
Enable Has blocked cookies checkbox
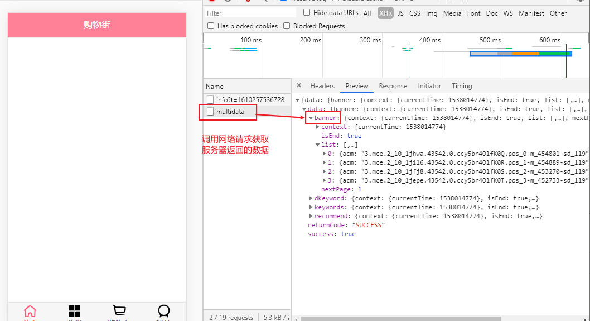click(211, 26)
